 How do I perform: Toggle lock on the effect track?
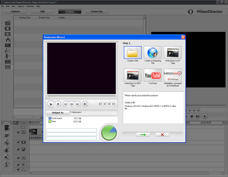point(18,142)
